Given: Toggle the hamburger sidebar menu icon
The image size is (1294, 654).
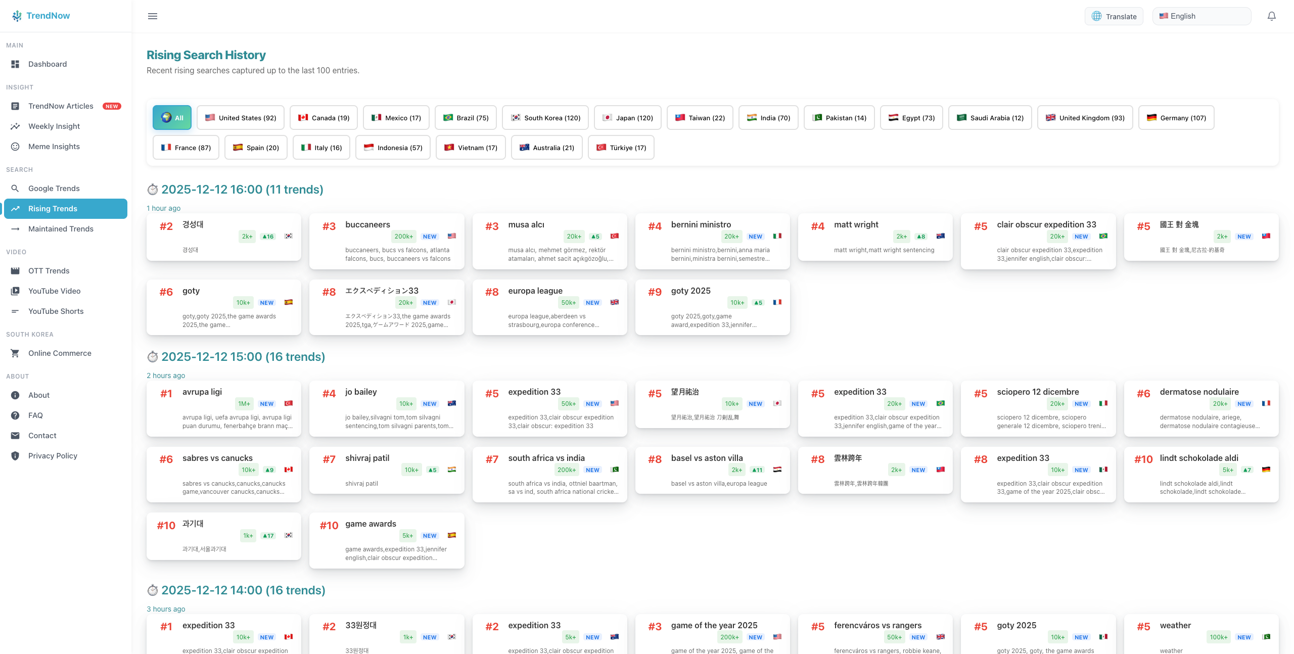Looking at the screenshot, I should (x=152, y=16).
